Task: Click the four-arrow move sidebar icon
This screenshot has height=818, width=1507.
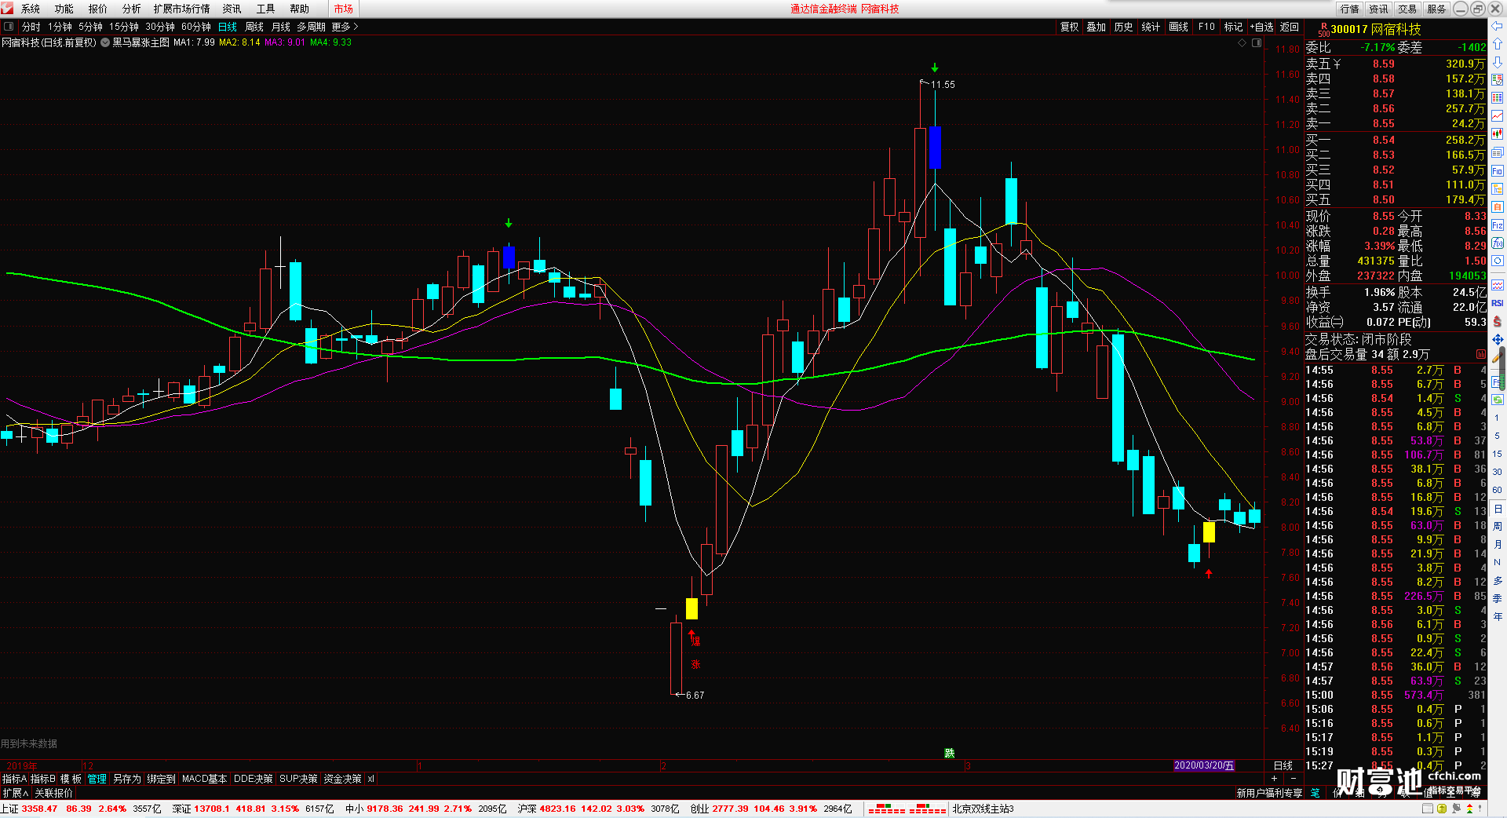Action: point(1498,339)
